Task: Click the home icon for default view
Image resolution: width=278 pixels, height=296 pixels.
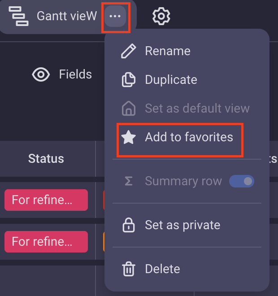Action: [129, 108]
